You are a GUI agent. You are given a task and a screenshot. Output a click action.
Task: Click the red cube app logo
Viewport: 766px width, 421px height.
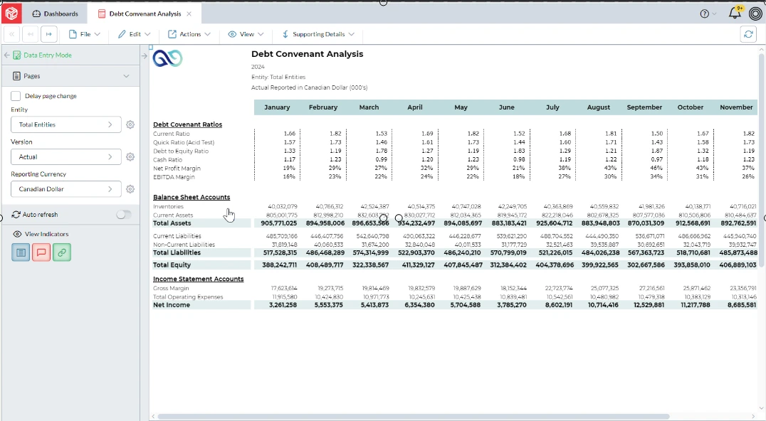11,14
